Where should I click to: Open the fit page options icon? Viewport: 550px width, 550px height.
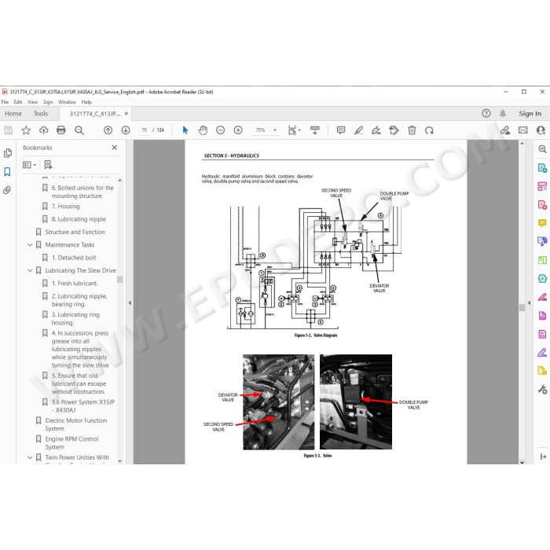(294, 130)
